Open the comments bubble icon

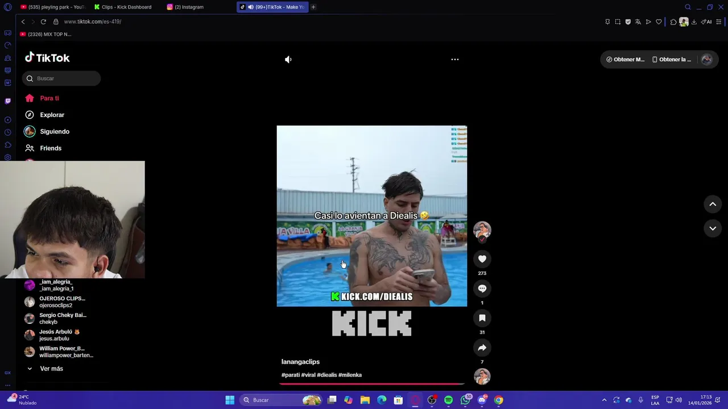pyautogui.click(x=482, y=289)
